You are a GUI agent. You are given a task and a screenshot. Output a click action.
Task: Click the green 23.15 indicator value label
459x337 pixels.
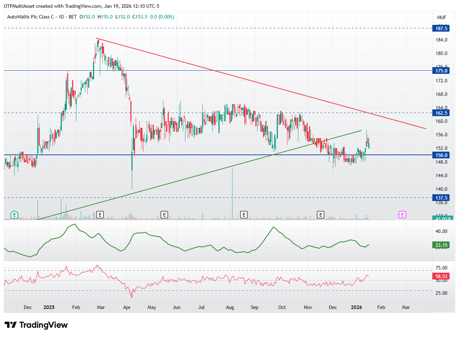pos(441,245)
